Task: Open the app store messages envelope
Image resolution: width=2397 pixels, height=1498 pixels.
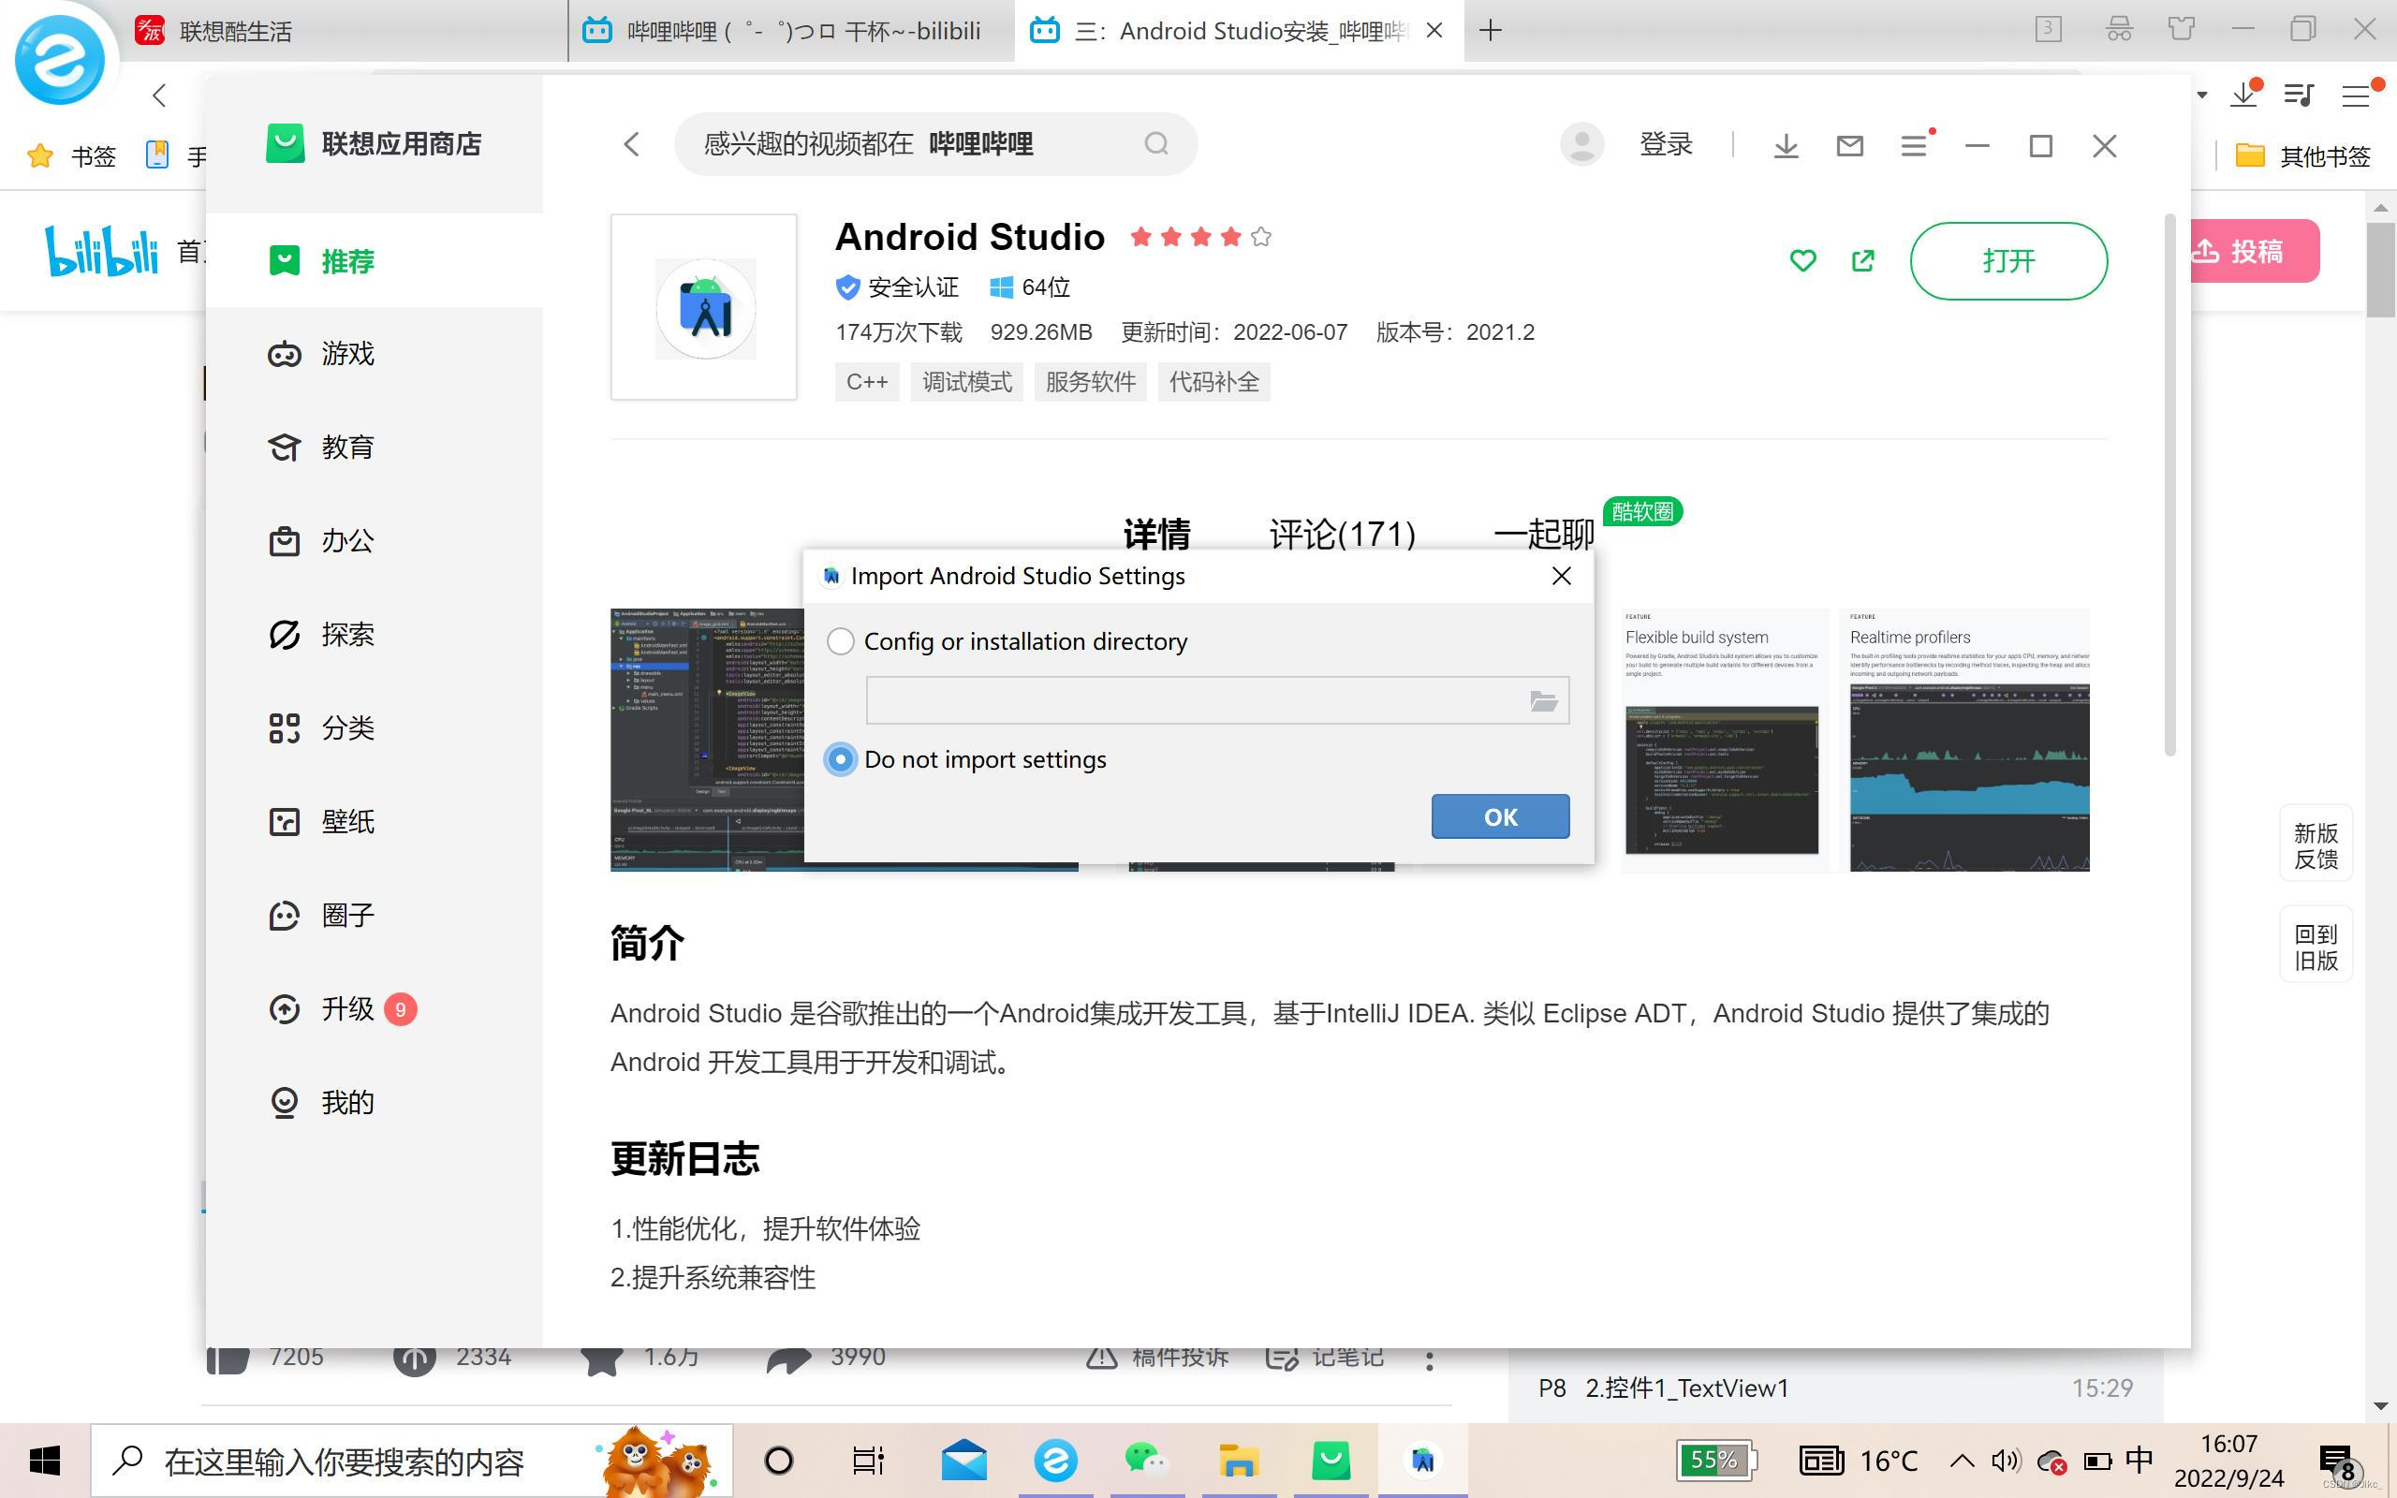Action: pos(1849,147)
